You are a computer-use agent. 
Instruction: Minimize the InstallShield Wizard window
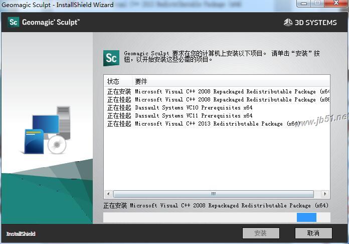[x=304, y=4]
